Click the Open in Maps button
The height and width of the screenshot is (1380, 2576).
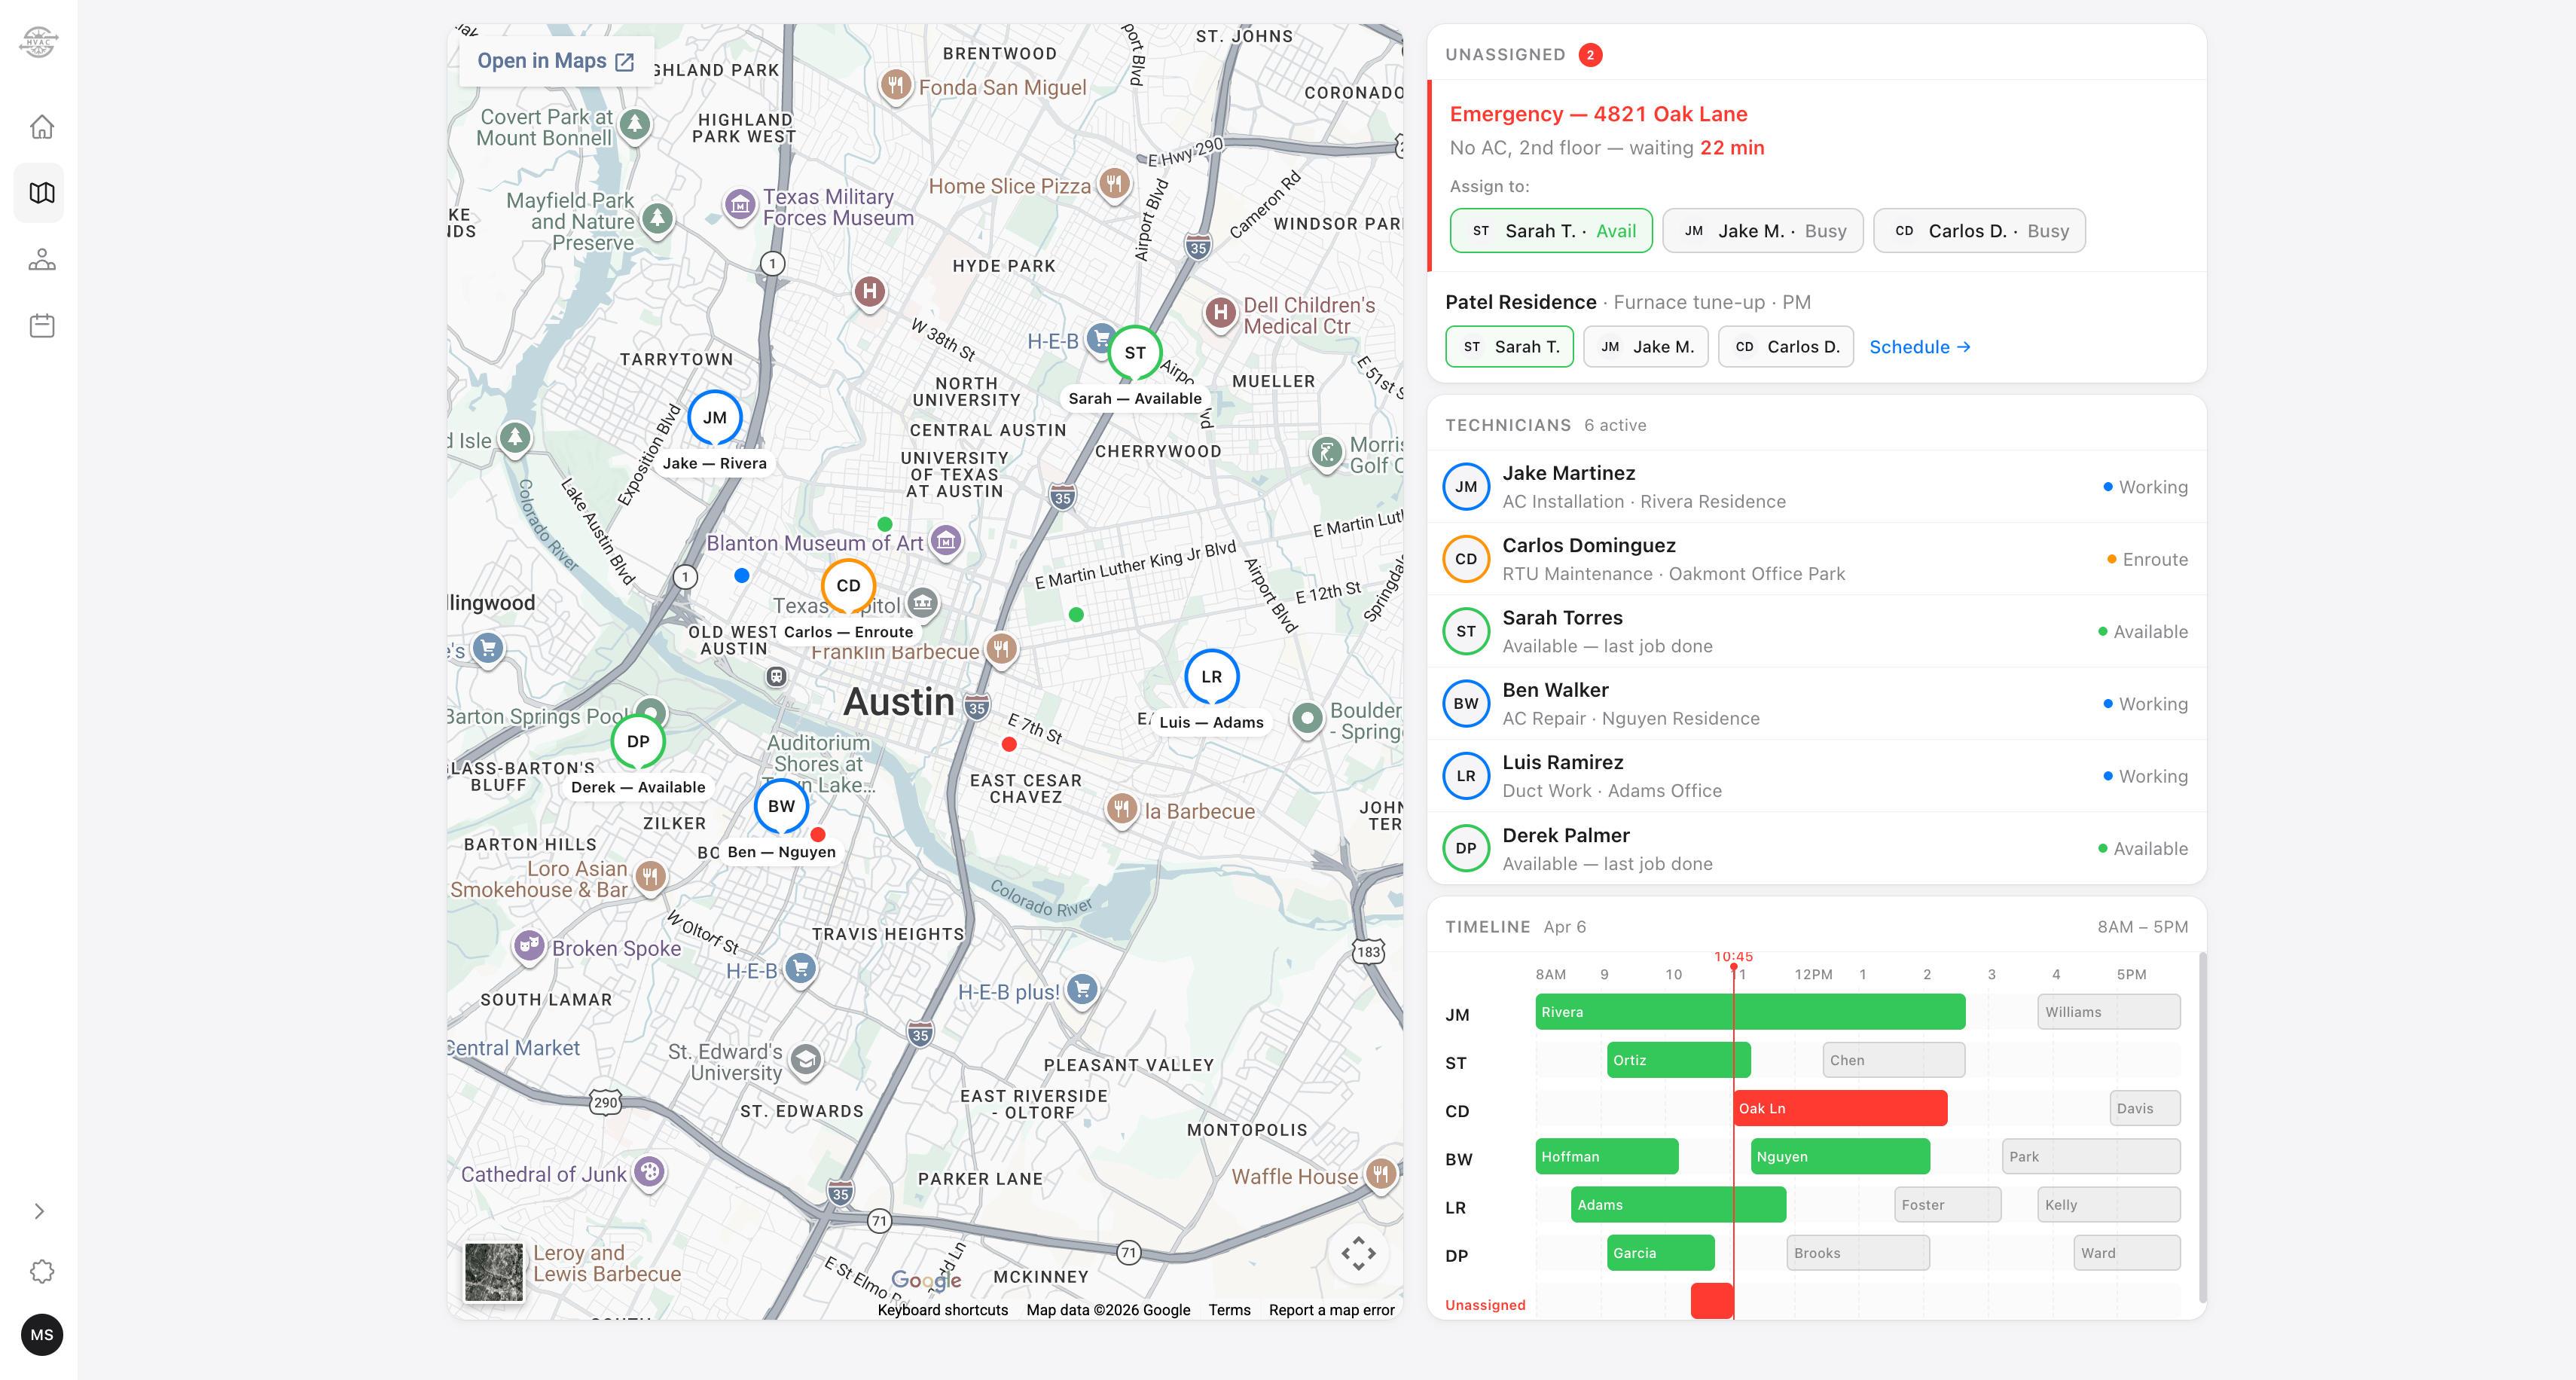555,60
